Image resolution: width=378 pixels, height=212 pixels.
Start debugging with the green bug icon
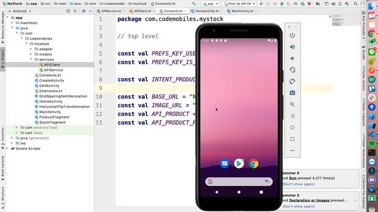click(x=282, y=4)
